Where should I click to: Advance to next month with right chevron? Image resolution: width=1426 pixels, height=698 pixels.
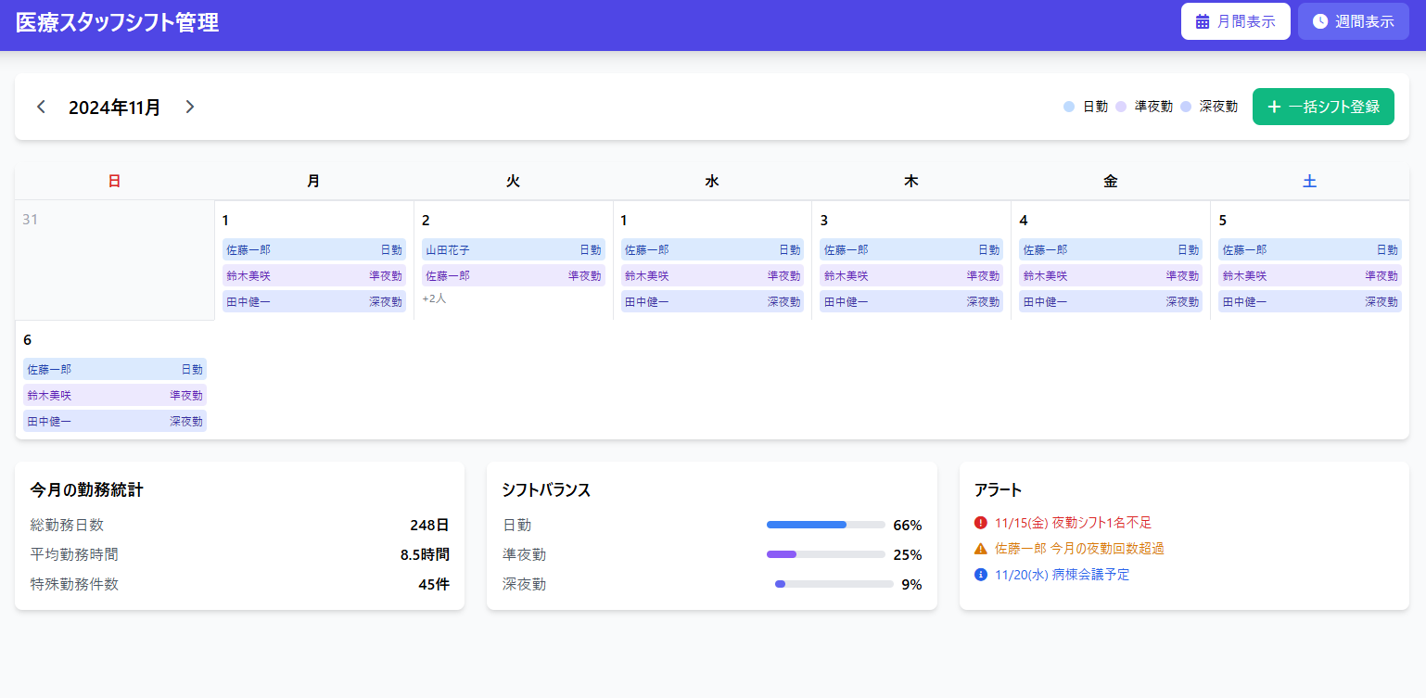190,107
